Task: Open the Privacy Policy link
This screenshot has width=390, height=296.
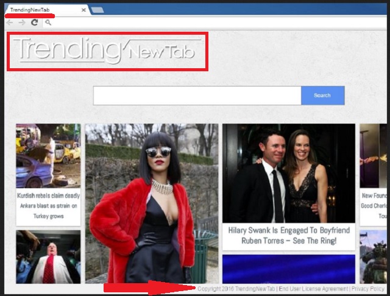Action: click(368, 289)
